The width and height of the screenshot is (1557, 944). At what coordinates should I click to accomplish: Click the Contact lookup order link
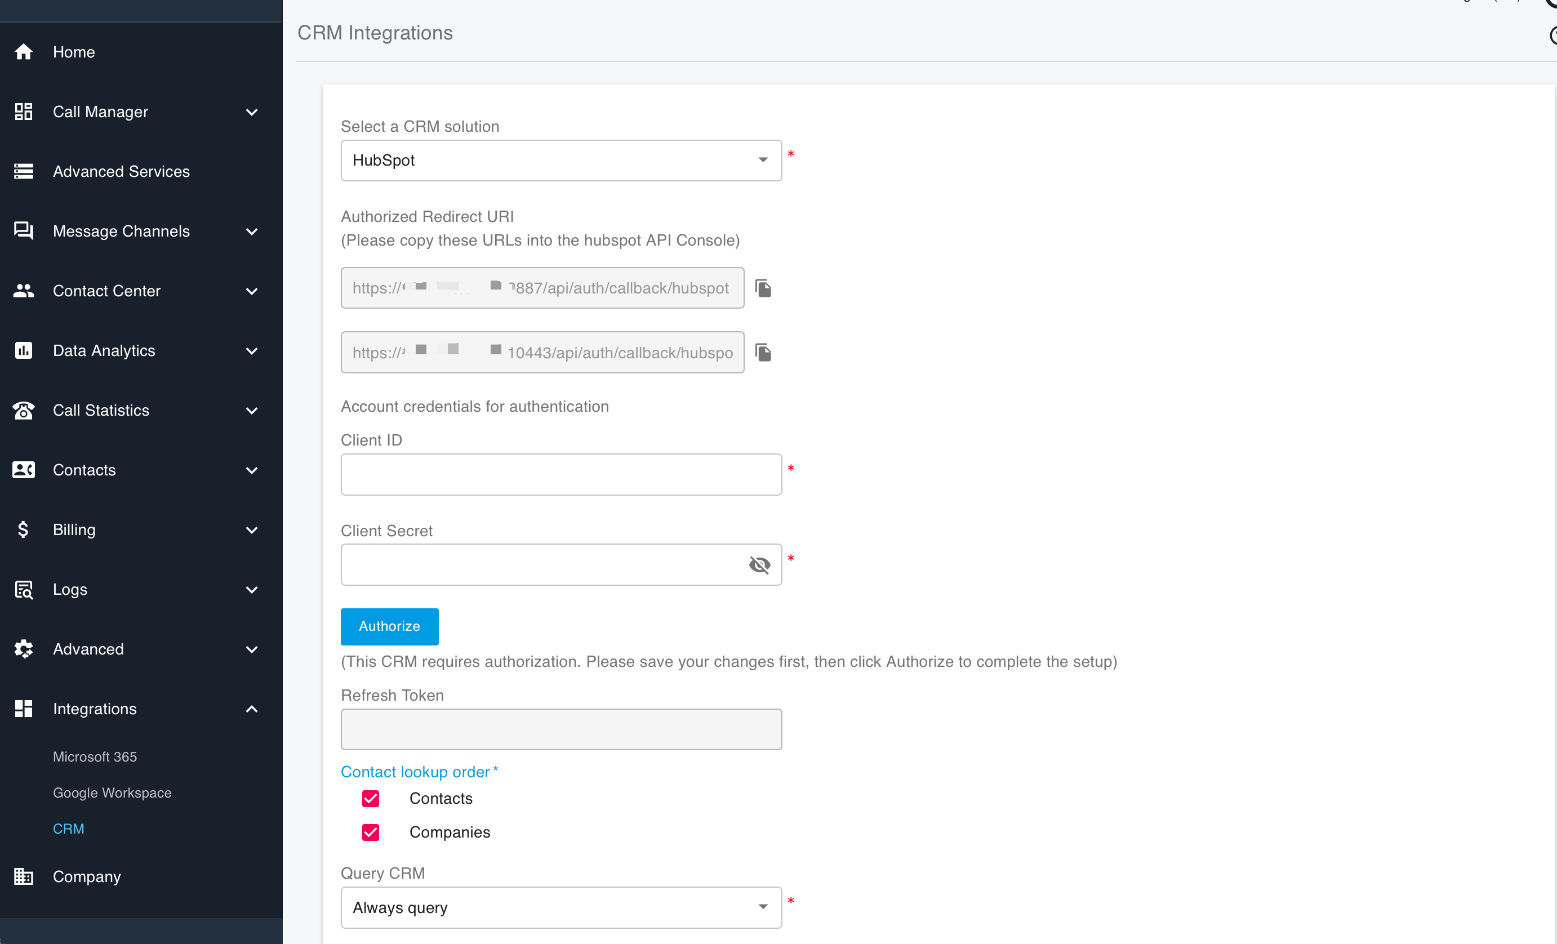click(415, 772)
